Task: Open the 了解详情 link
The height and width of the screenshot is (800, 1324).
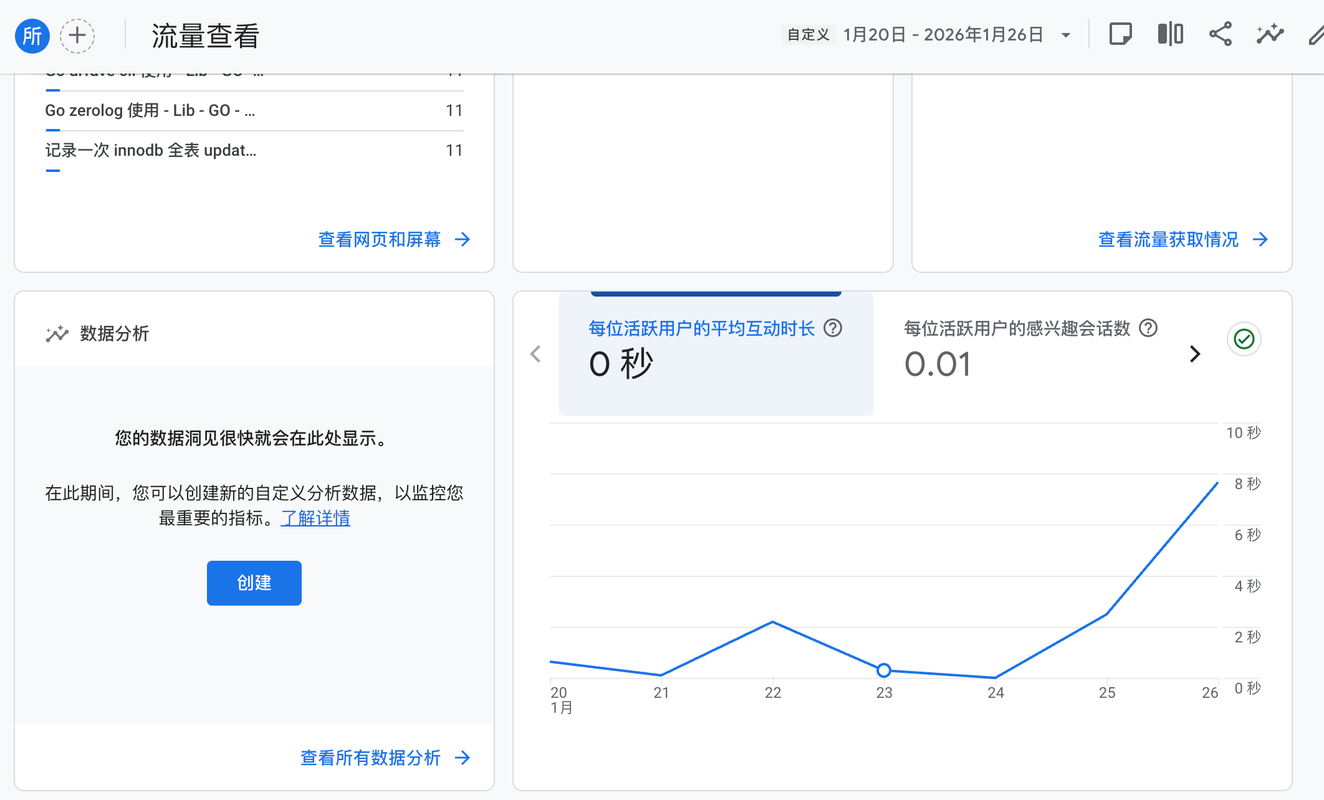Action: [x=315, y=518]
